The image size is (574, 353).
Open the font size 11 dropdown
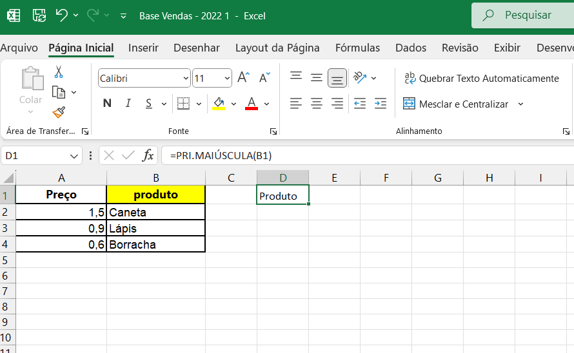point(227,79)
